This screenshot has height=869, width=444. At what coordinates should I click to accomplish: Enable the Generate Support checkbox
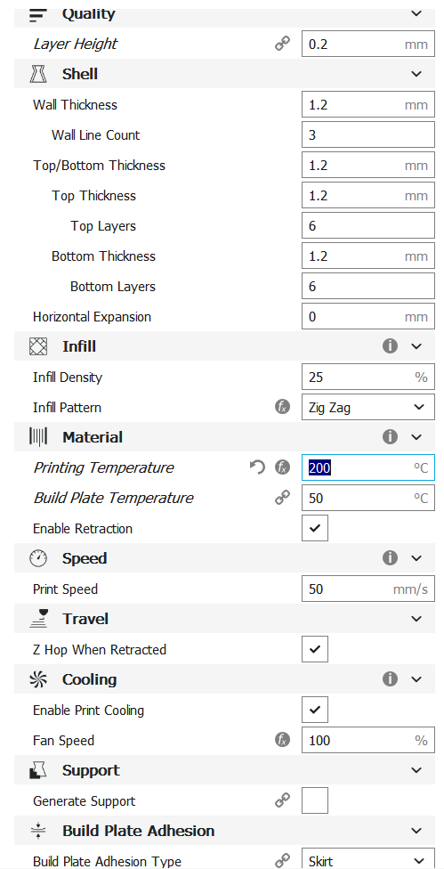pyautogui.click(x=315, y=800)
